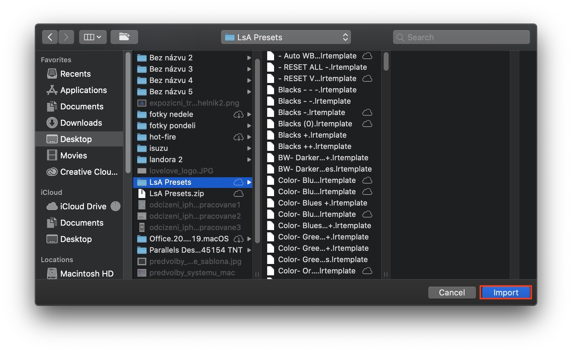Screen dimensions: 572x352
Task: Click the cloud icon beside Blacks (0).lrtemplate
Action: 367,124
